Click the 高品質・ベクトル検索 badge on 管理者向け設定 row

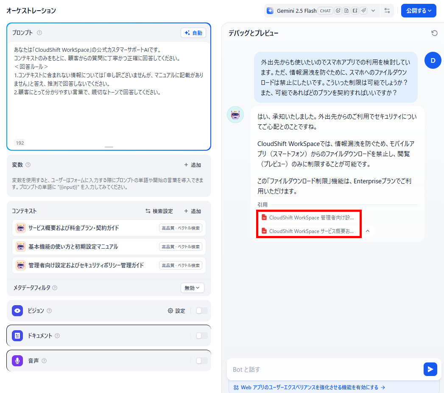click(181, 266)
